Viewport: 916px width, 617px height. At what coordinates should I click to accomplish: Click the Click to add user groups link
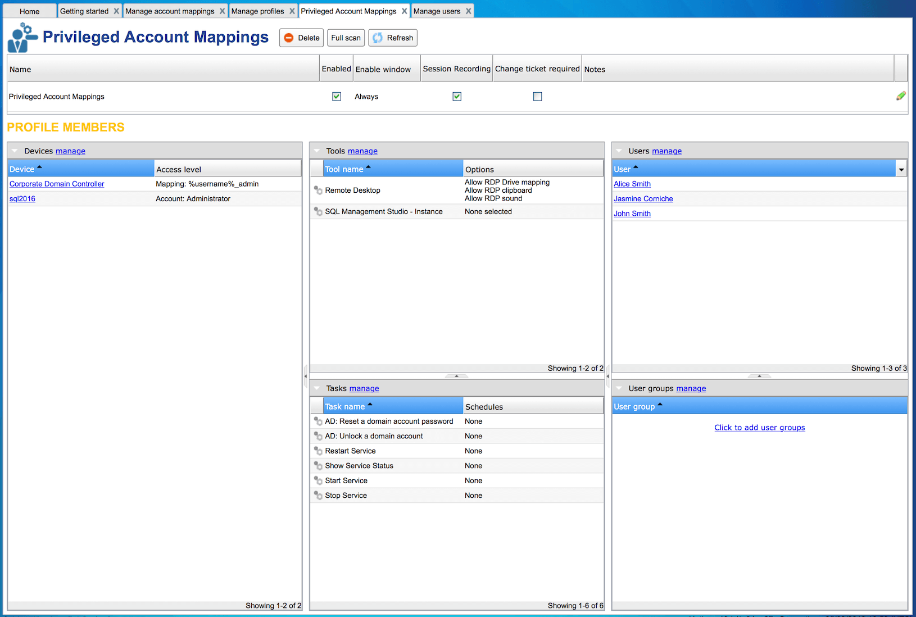point(760,428)
